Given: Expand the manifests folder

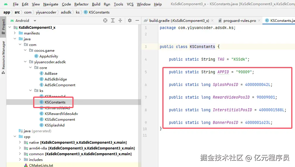Looking at the screenshot, I should (x=15, y=33).
